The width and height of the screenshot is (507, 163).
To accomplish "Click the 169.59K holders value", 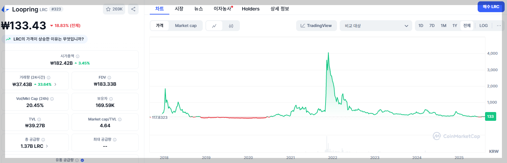I will pos(105,105).
